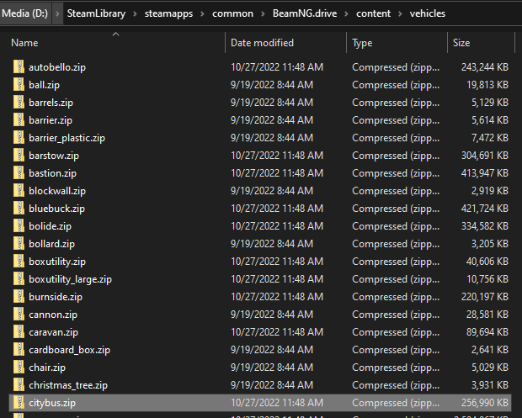Navigate to content breadcrumb folder

click(x=373, y=13)
